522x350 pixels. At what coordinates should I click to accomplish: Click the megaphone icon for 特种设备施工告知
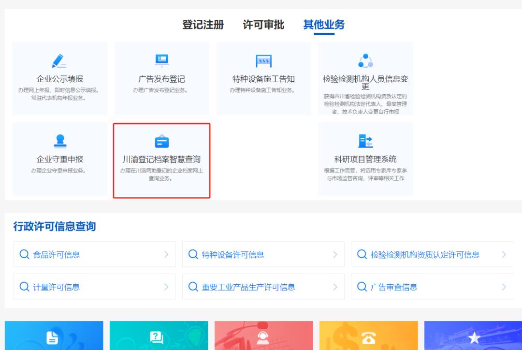(264, 59)
